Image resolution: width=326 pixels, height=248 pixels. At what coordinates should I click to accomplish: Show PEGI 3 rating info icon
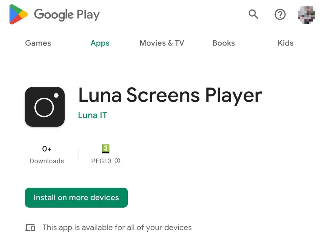click(x=117, y=161)
